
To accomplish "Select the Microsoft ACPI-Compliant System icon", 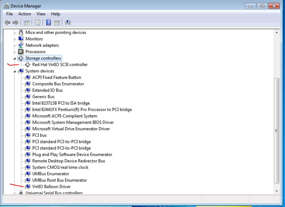I will pyautogui.click(x=28, y=116).
